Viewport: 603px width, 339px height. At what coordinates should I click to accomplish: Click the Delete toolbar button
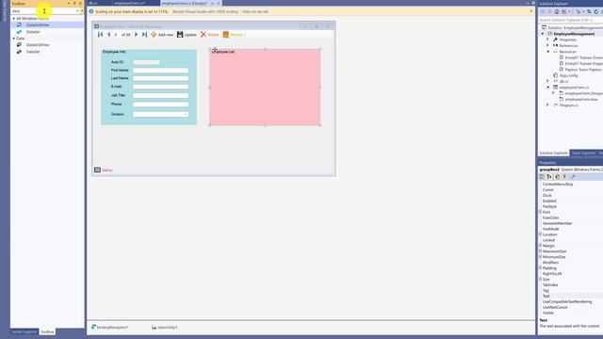[209, 35]
